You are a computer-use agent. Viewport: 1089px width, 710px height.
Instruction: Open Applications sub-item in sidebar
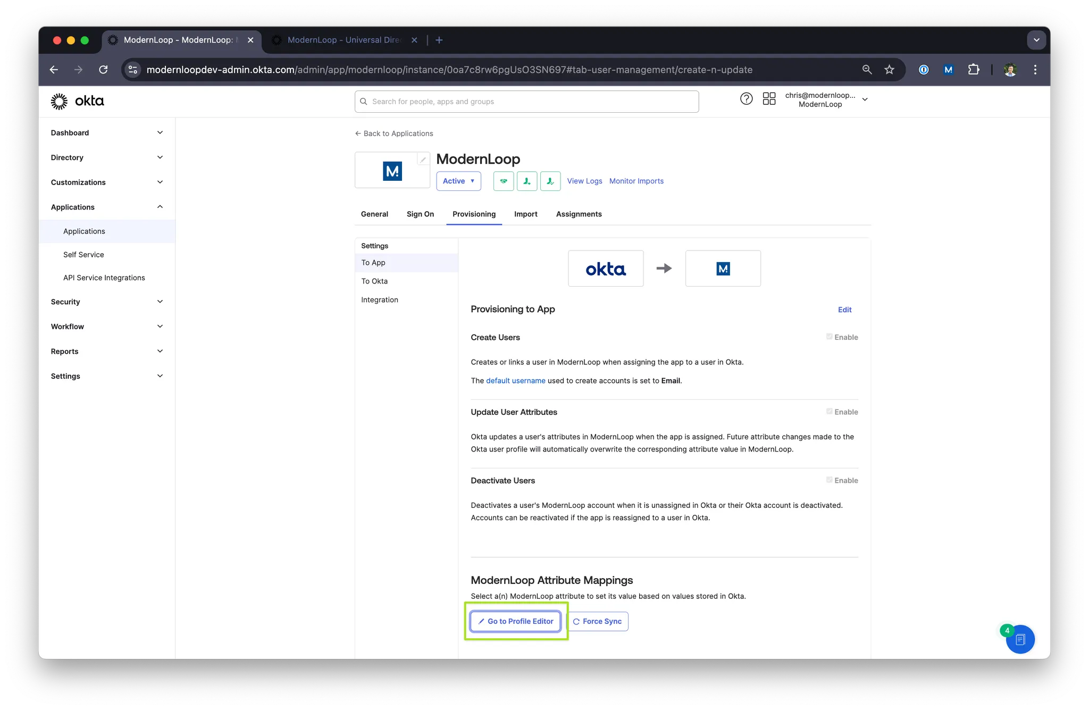pyautogui.click(x=107, y=231)
